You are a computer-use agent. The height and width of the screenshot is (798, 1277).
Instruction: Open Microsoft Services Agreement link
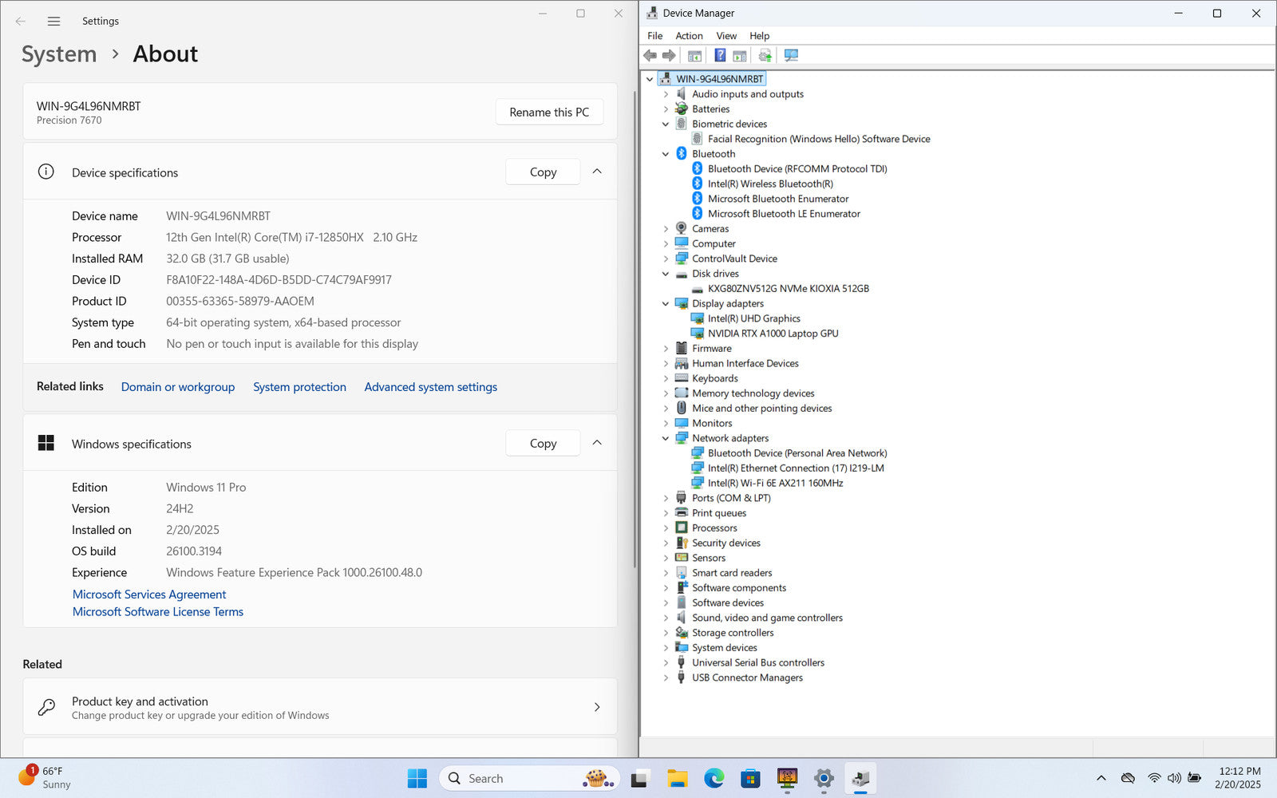coord(149,595)
